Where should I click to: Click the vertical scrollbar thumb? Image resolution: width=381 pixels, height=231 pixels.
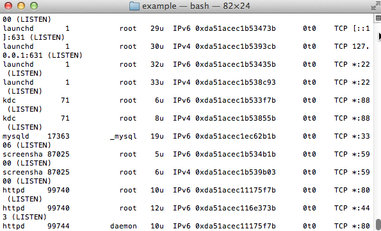[378, 225]
